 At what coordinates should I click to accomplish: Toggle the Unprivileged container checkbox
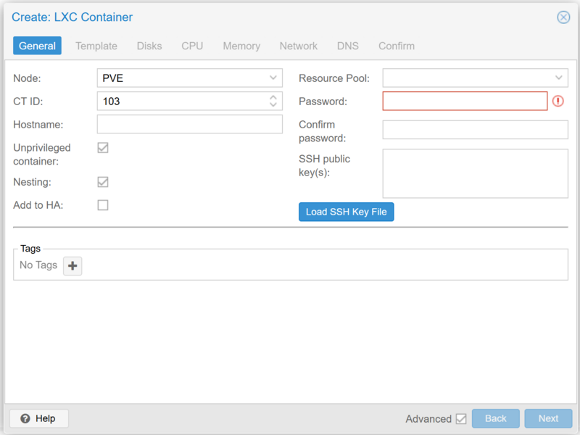pyautogui.click(x=103, y=148)
